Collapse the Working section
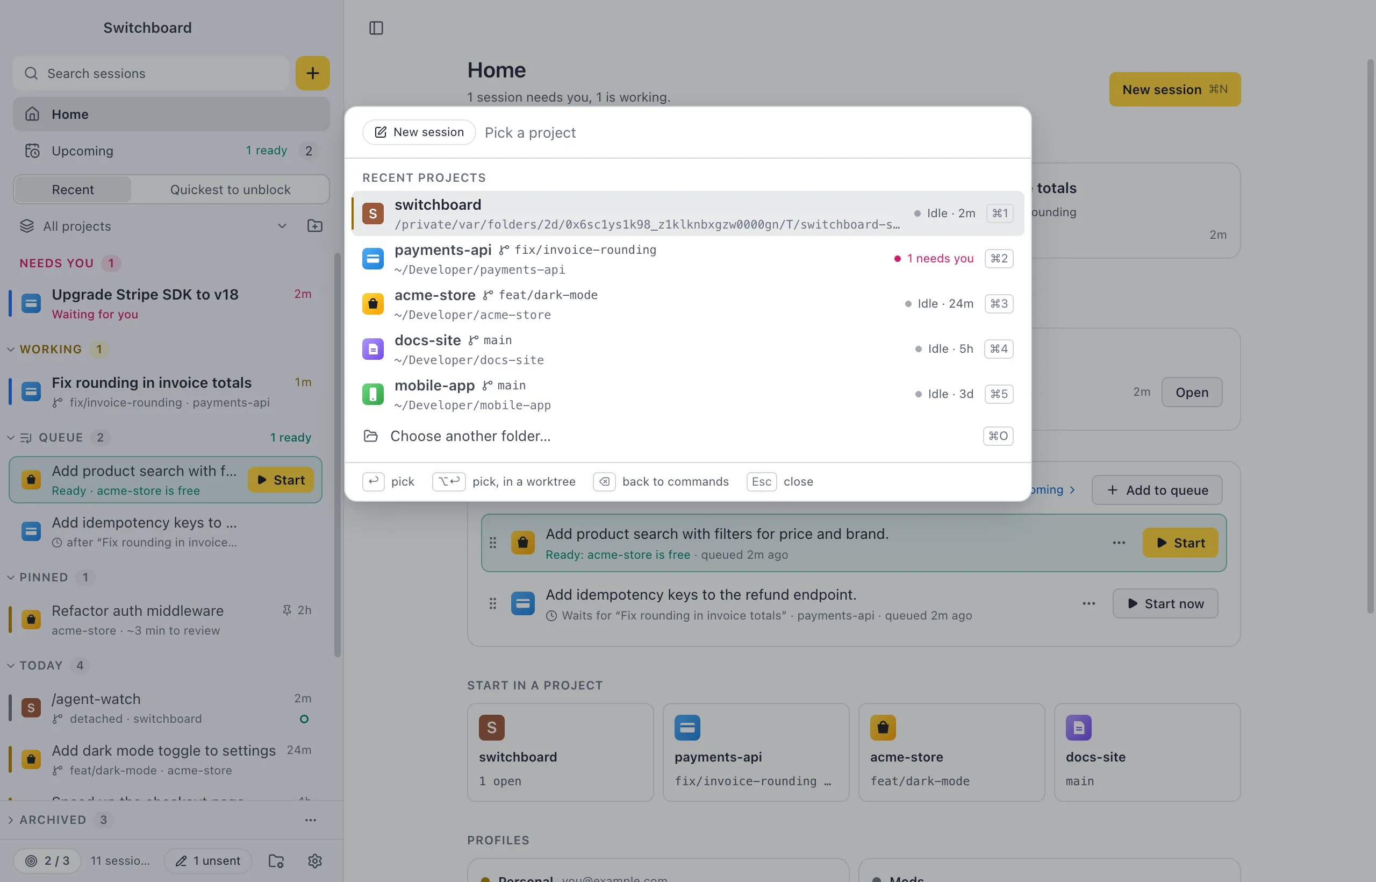The image size is (1376, 882). 11,350
